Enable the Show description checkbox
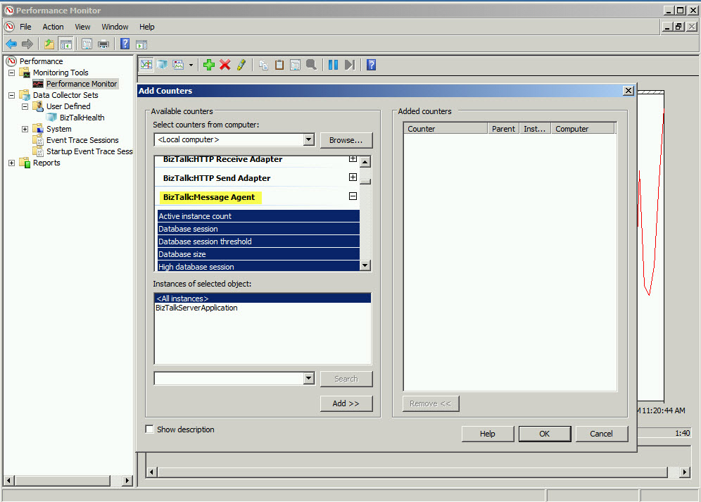701x502 pixels. pyautogui.click(x=150, y=429)
